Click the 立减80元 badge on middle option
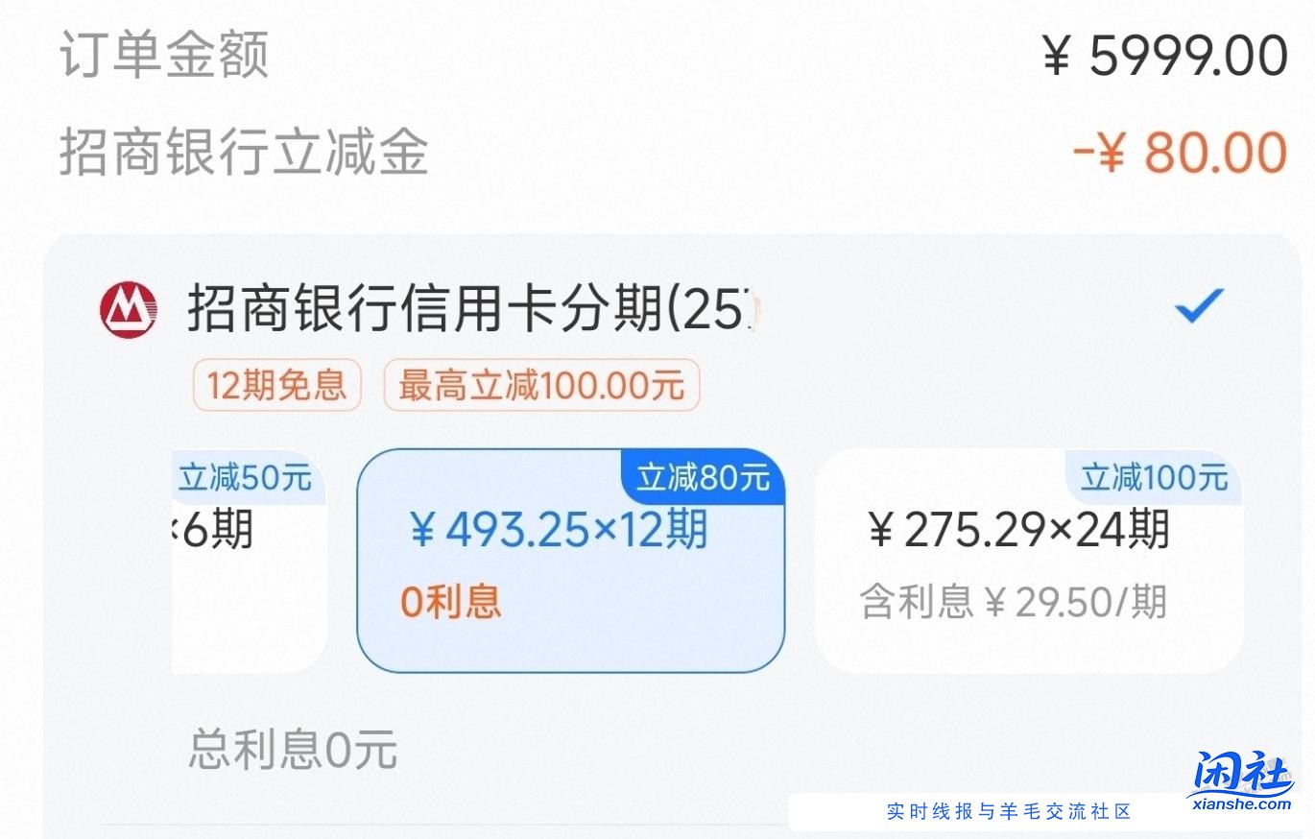The width and height of the screenshot is (1315, 839). (x=702, y=474)
